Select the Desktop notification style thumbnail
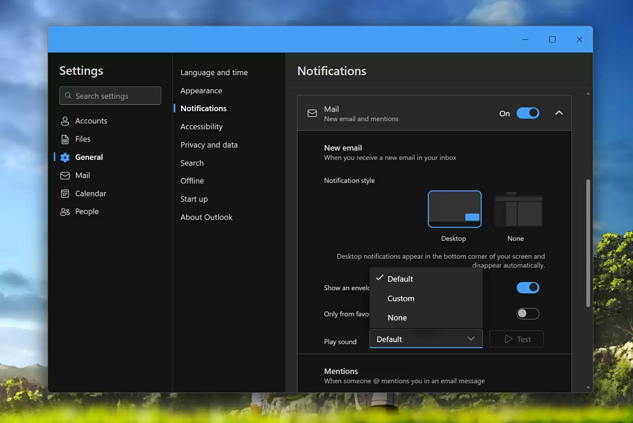633x423 pixels. 454,209
